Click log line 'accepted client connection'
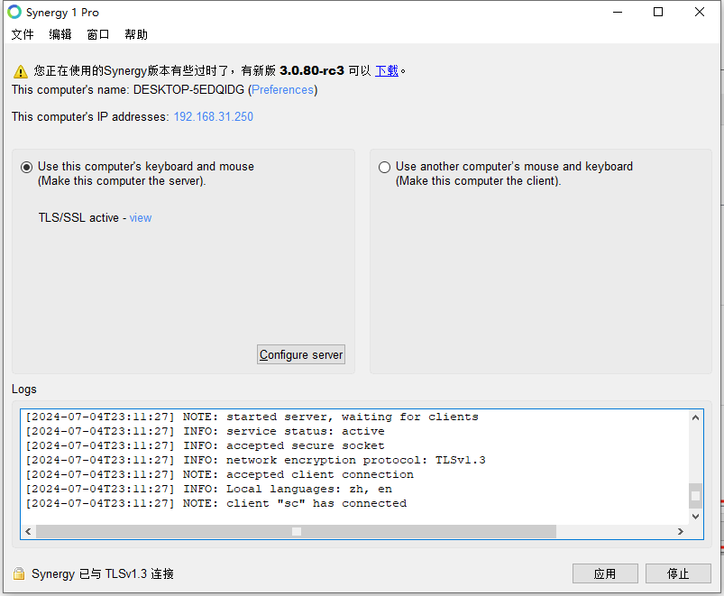 point(220,474)
